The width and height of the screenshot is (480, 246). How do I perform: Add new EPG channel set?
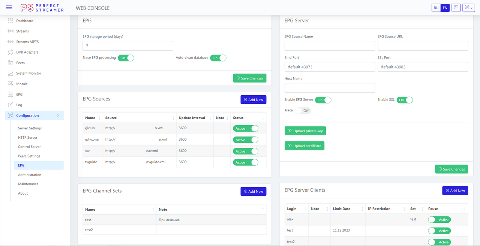(x=253, y=191)
